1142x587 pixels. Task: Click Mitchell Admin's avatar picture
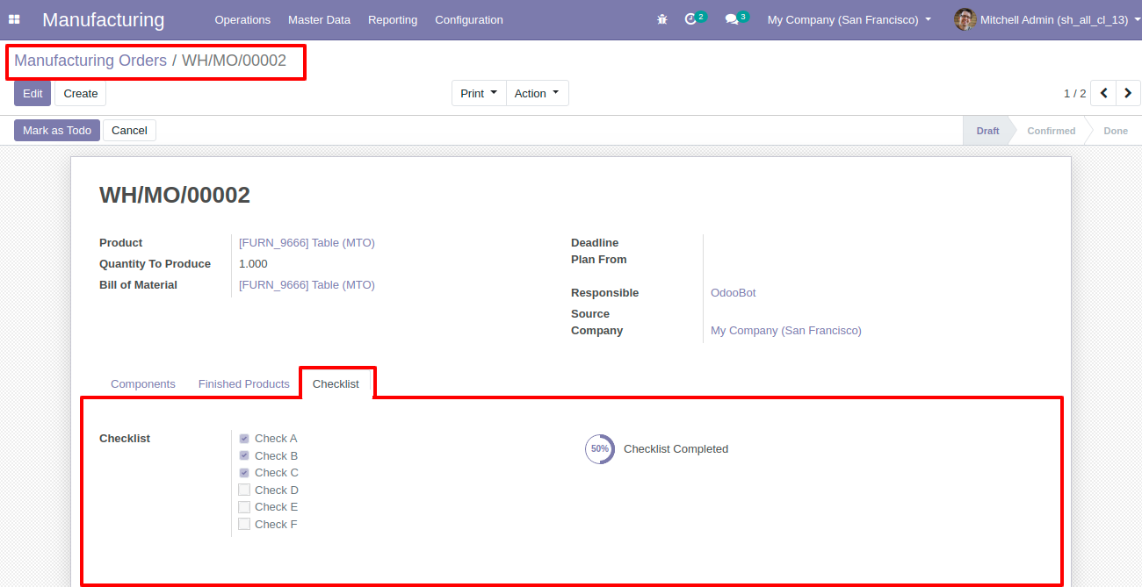[965, 19]
